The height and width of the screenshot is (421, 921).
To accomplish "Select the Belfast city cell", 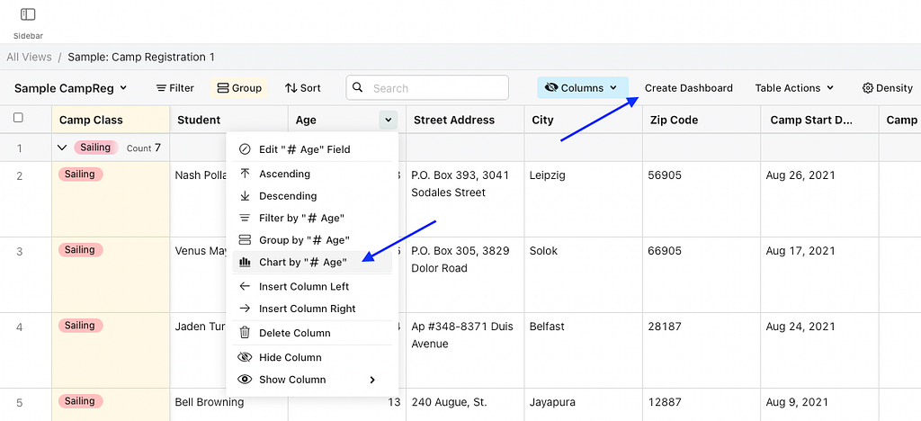I will tap(583, 351).
